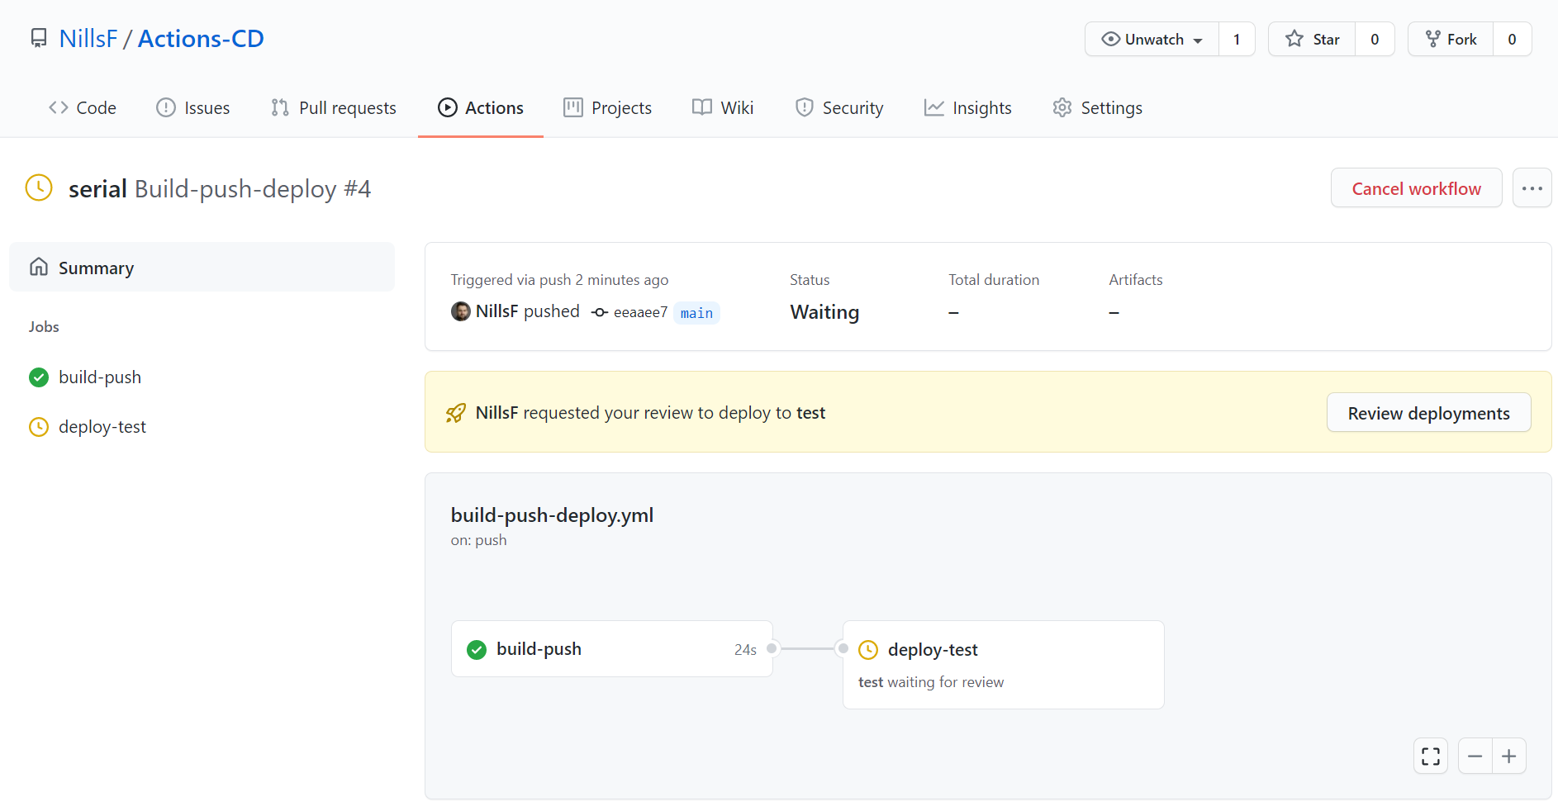
Task: Click the rocket icon in the review banner
Action: pyautogui.click(x=456, y=412)
